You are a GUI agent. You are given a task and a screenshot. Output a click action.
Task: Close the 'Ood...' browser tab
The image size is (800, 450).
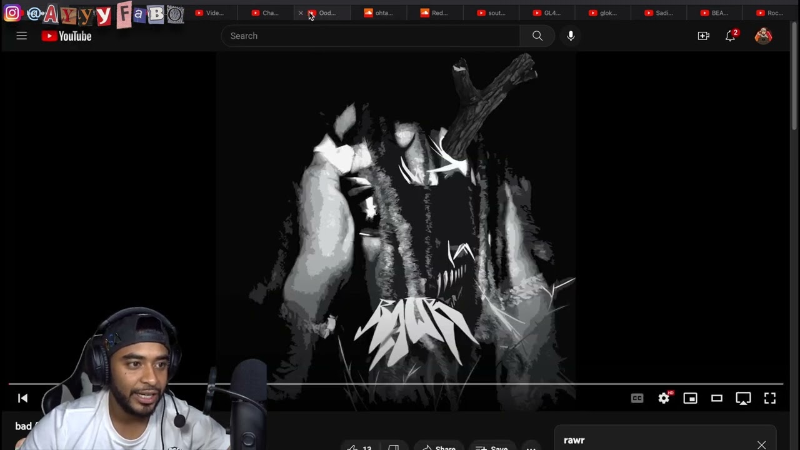[301, 12]
